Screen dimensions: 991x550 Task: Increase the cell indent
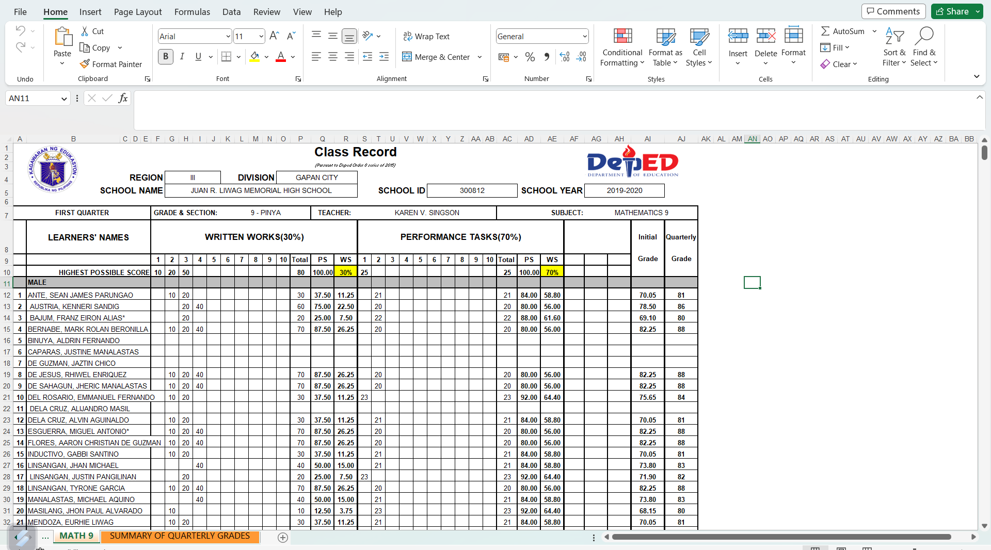point(384,57)
